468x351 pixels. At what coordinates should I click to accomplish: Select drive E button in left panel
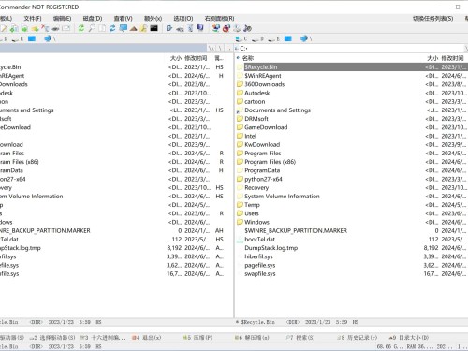18,38
